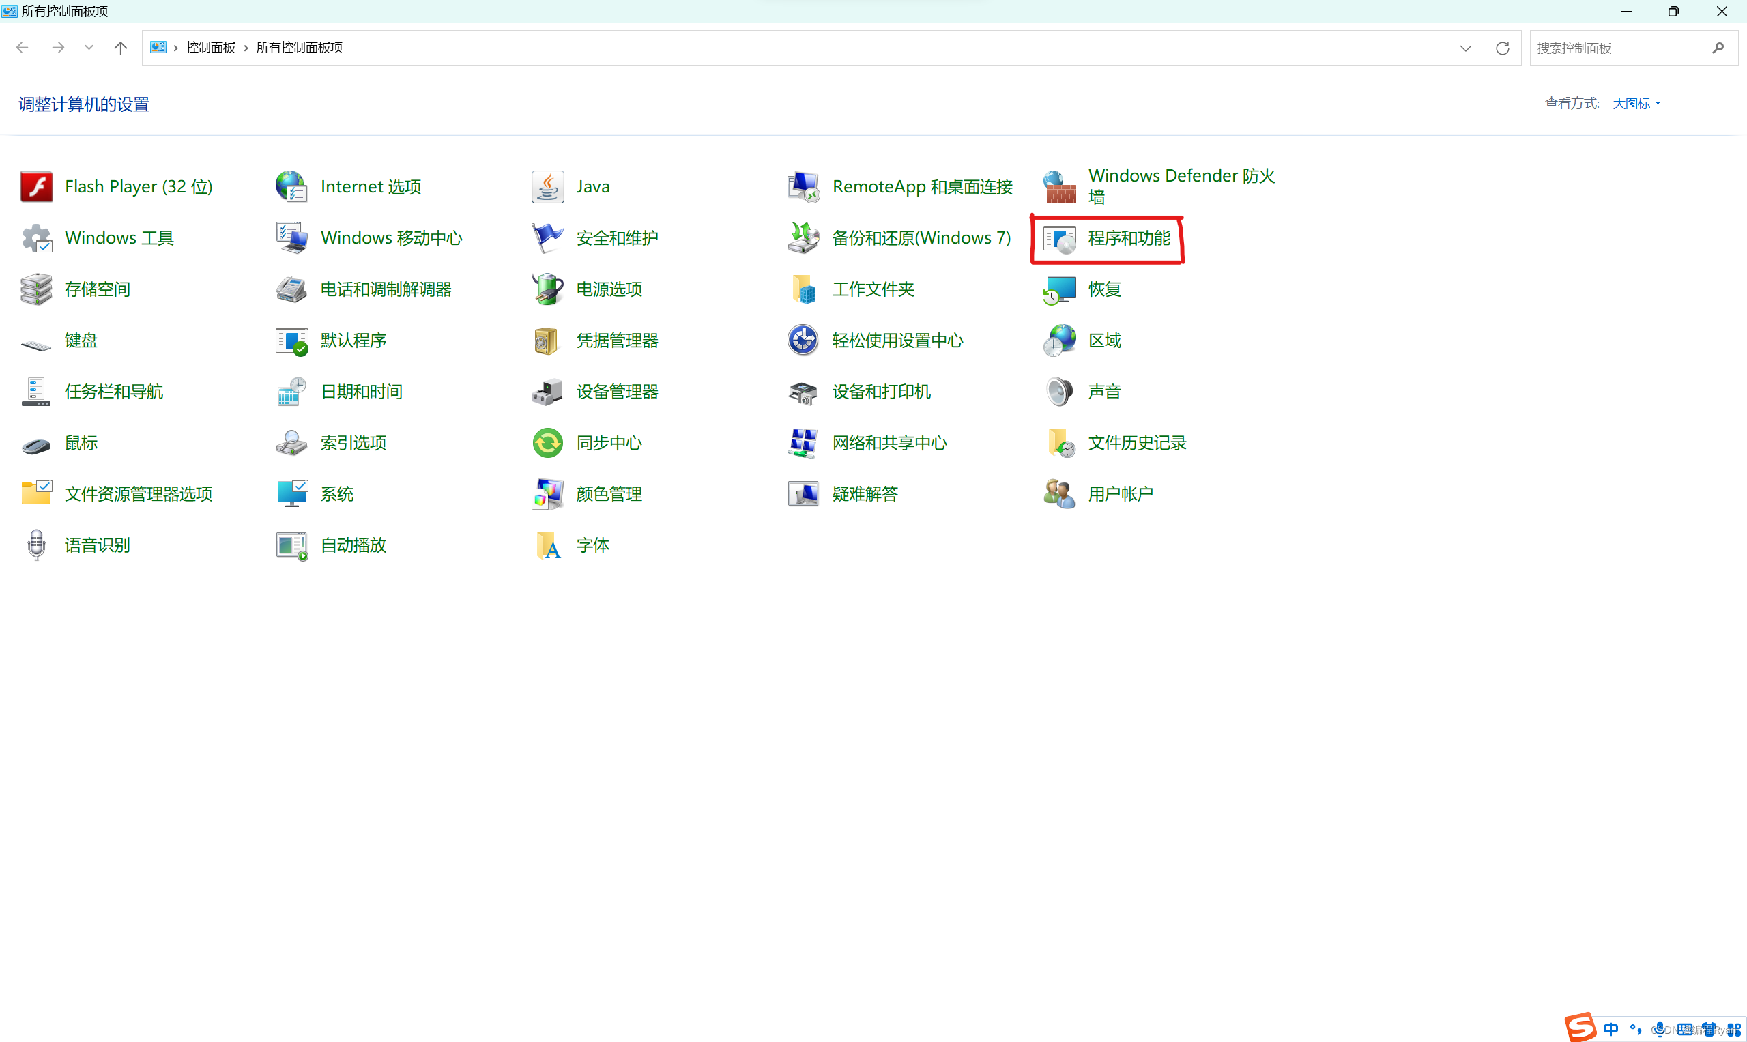
Task: Expand the 查看方式 大图标 dropdown
Action: (x=1636, y=104)
